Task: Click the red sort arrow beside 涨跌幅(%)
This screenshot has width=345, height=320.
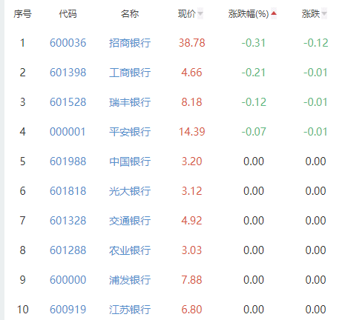Action: coord(274,13)
